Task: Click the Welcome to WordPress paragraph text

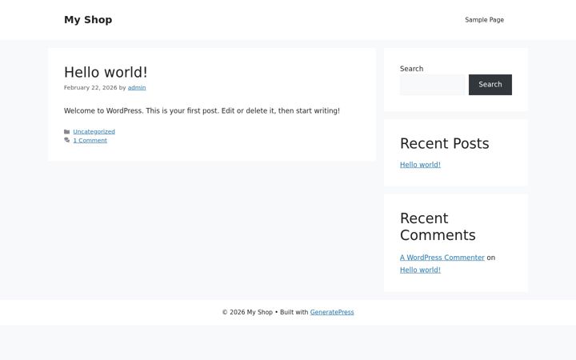Action: [202, 110]
